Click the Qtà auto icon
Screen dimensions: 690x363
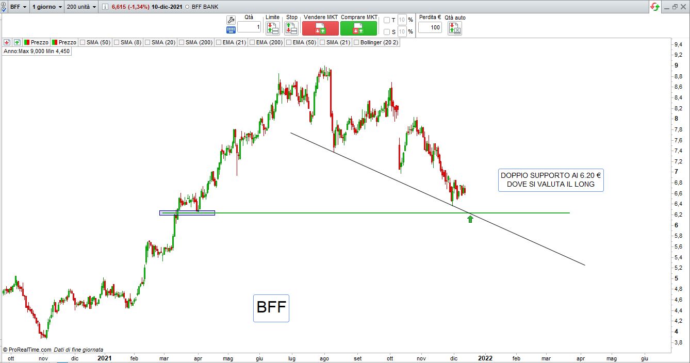point(455,28)
